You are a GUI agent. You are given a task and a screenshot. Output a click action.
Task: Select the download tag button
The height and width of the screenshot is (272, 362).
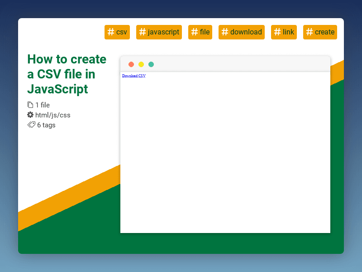[241, 32]
